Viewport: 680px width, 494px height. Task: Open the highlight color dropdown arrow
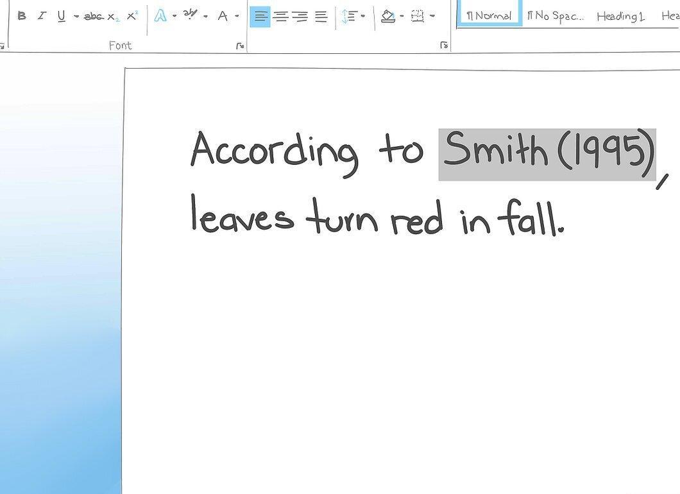point(205,17)
